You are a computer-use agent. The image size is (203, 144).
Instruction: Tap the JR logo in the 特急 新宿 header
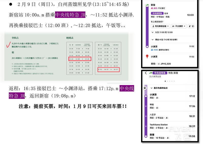coord(150,73)
